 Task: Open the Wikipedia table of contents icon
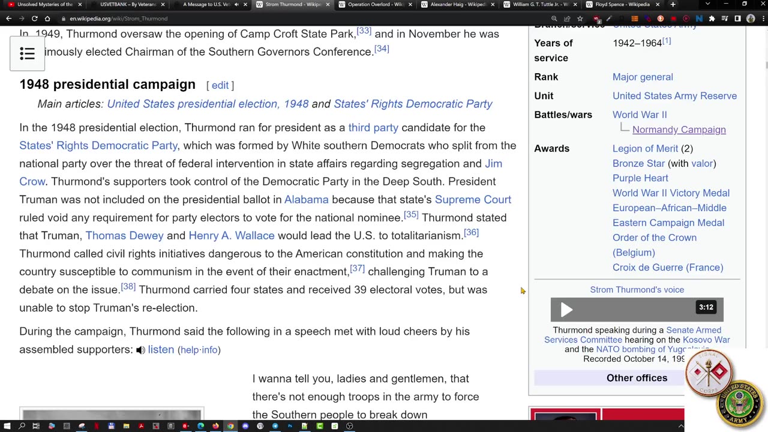pos(27,53)
